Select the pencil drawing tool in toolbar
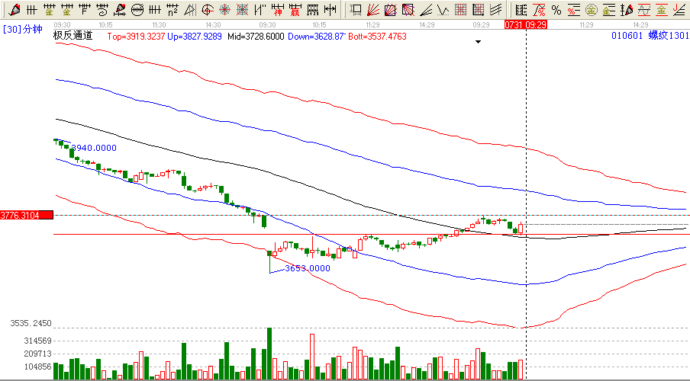690x381 pixels. [x=13, y=10]
